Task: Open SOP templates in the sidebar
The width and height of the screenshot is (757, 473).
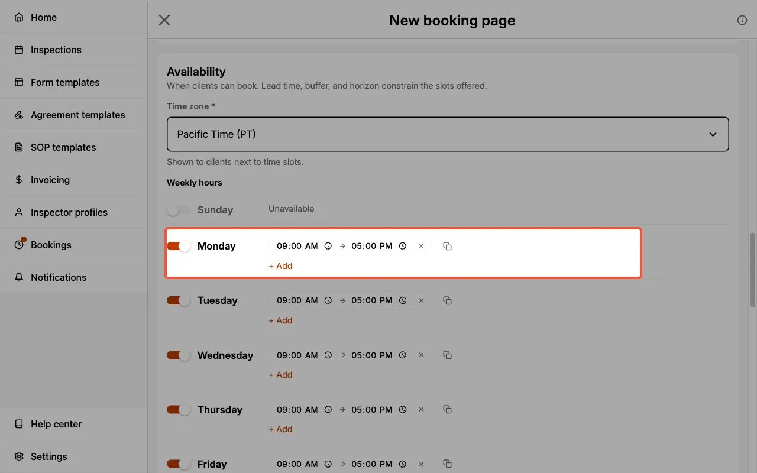Action: [x=73, y=147]
